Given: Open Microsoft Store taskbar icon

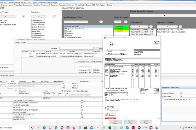Looking at the screenshot, I should (86, 127).
